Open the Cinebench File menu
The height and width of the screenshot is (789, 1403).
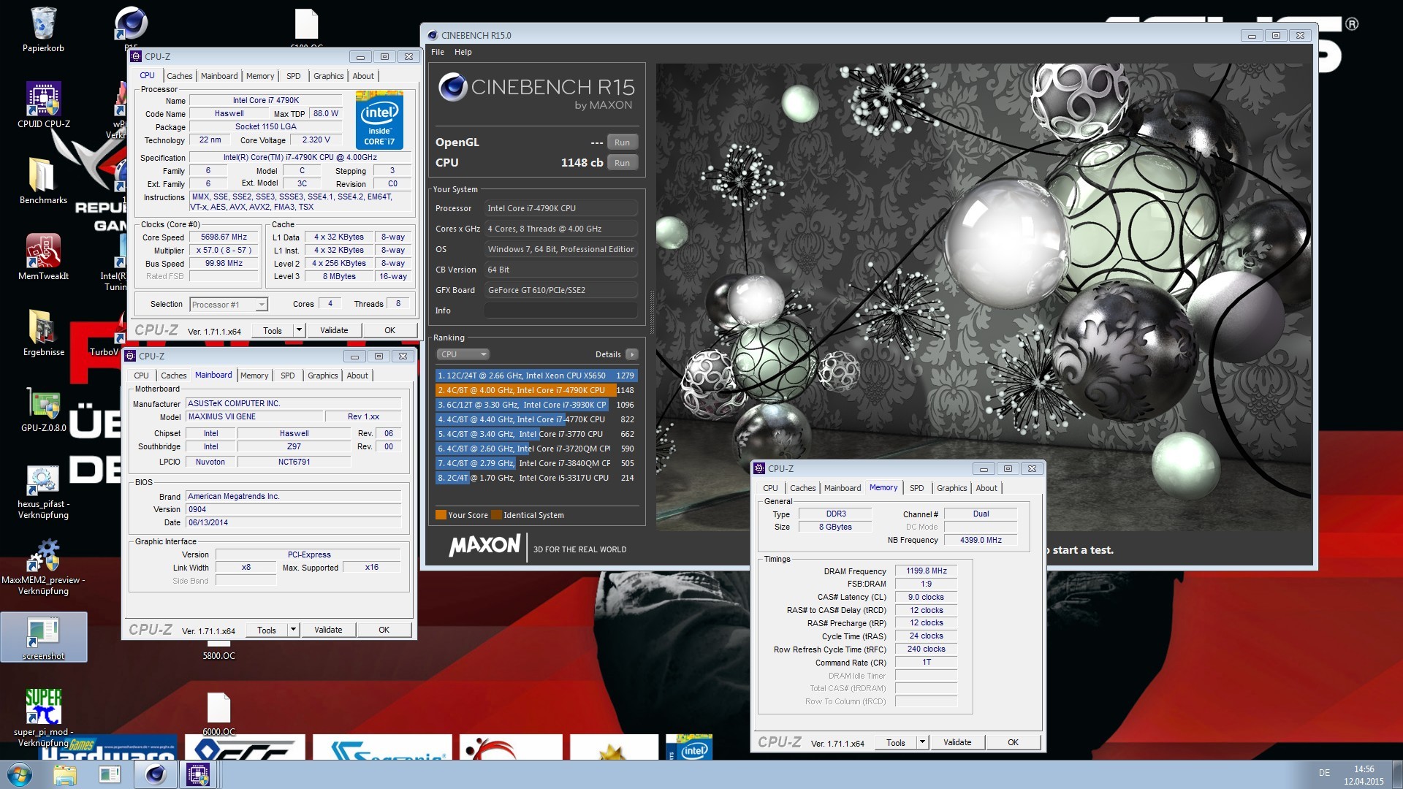tap(437, 52)
